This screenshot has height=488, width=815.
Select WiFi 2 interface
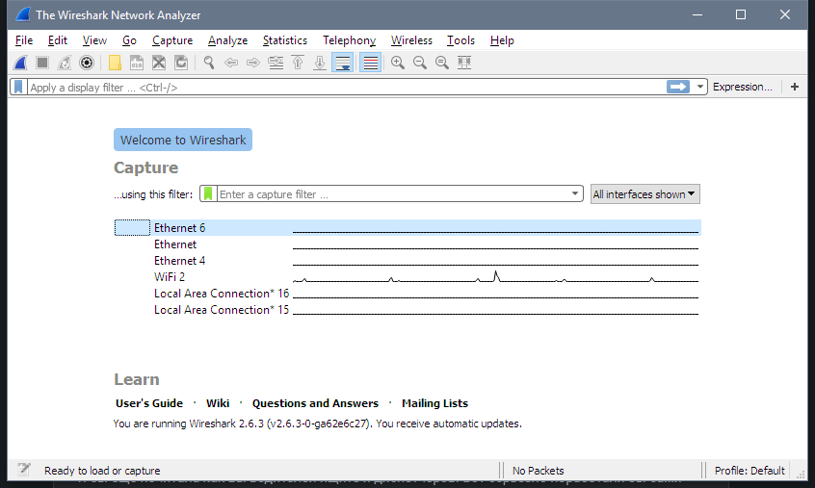pos(407,276)
